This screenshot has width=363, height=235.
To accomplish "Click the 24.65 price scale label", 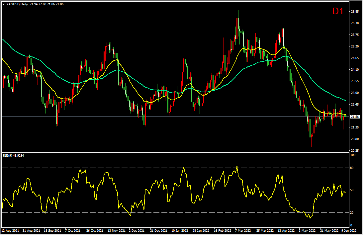I will (x=355, y=58).
